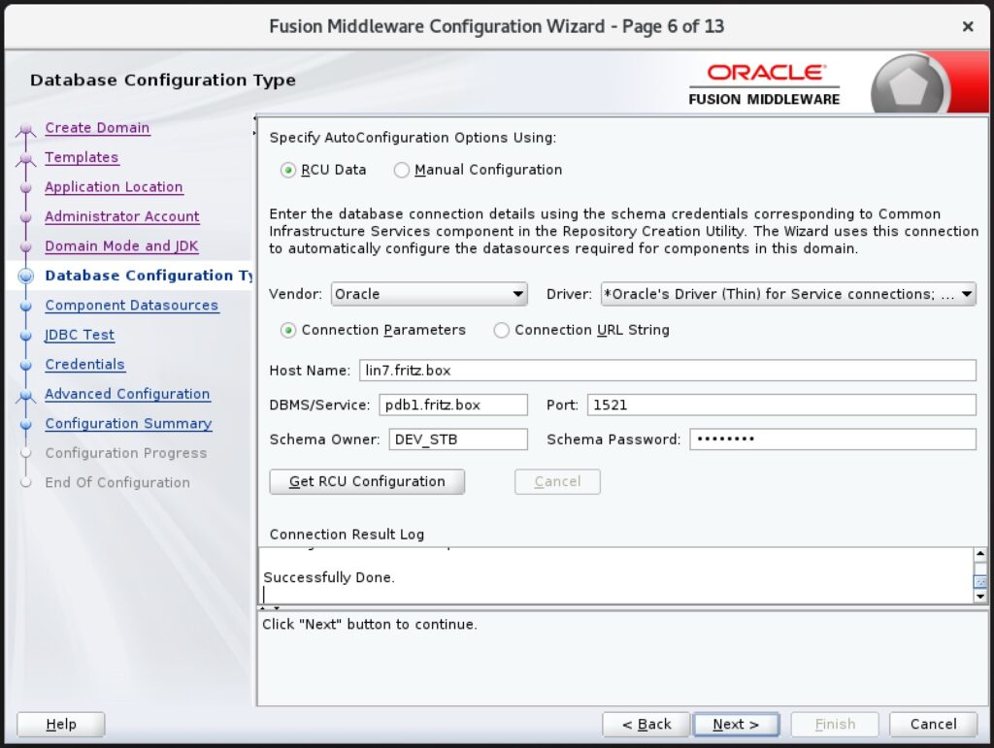Edit the Schema Owner field

[458, 439]
